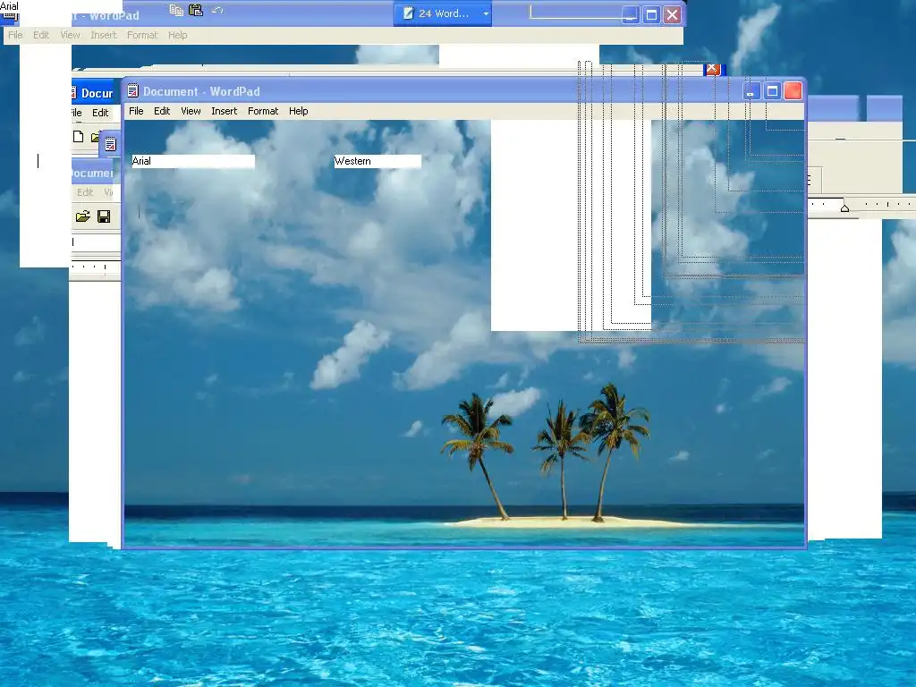Close the top faded WordPad window

tap(673, 14)
